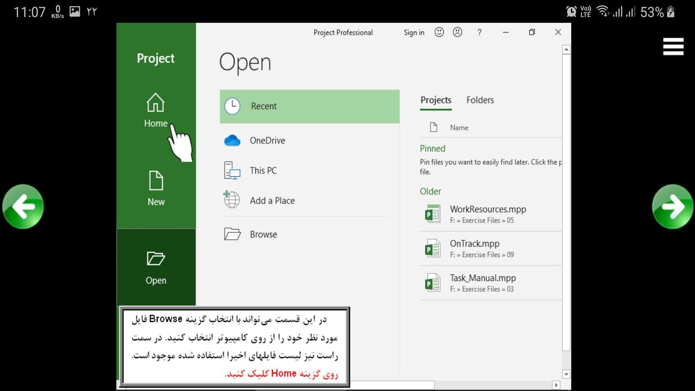The width and height of the screenshot is (695, 391).
Task: Click the Project title in green sidebar
Action: pyautogui.click(x=156, y=58)
